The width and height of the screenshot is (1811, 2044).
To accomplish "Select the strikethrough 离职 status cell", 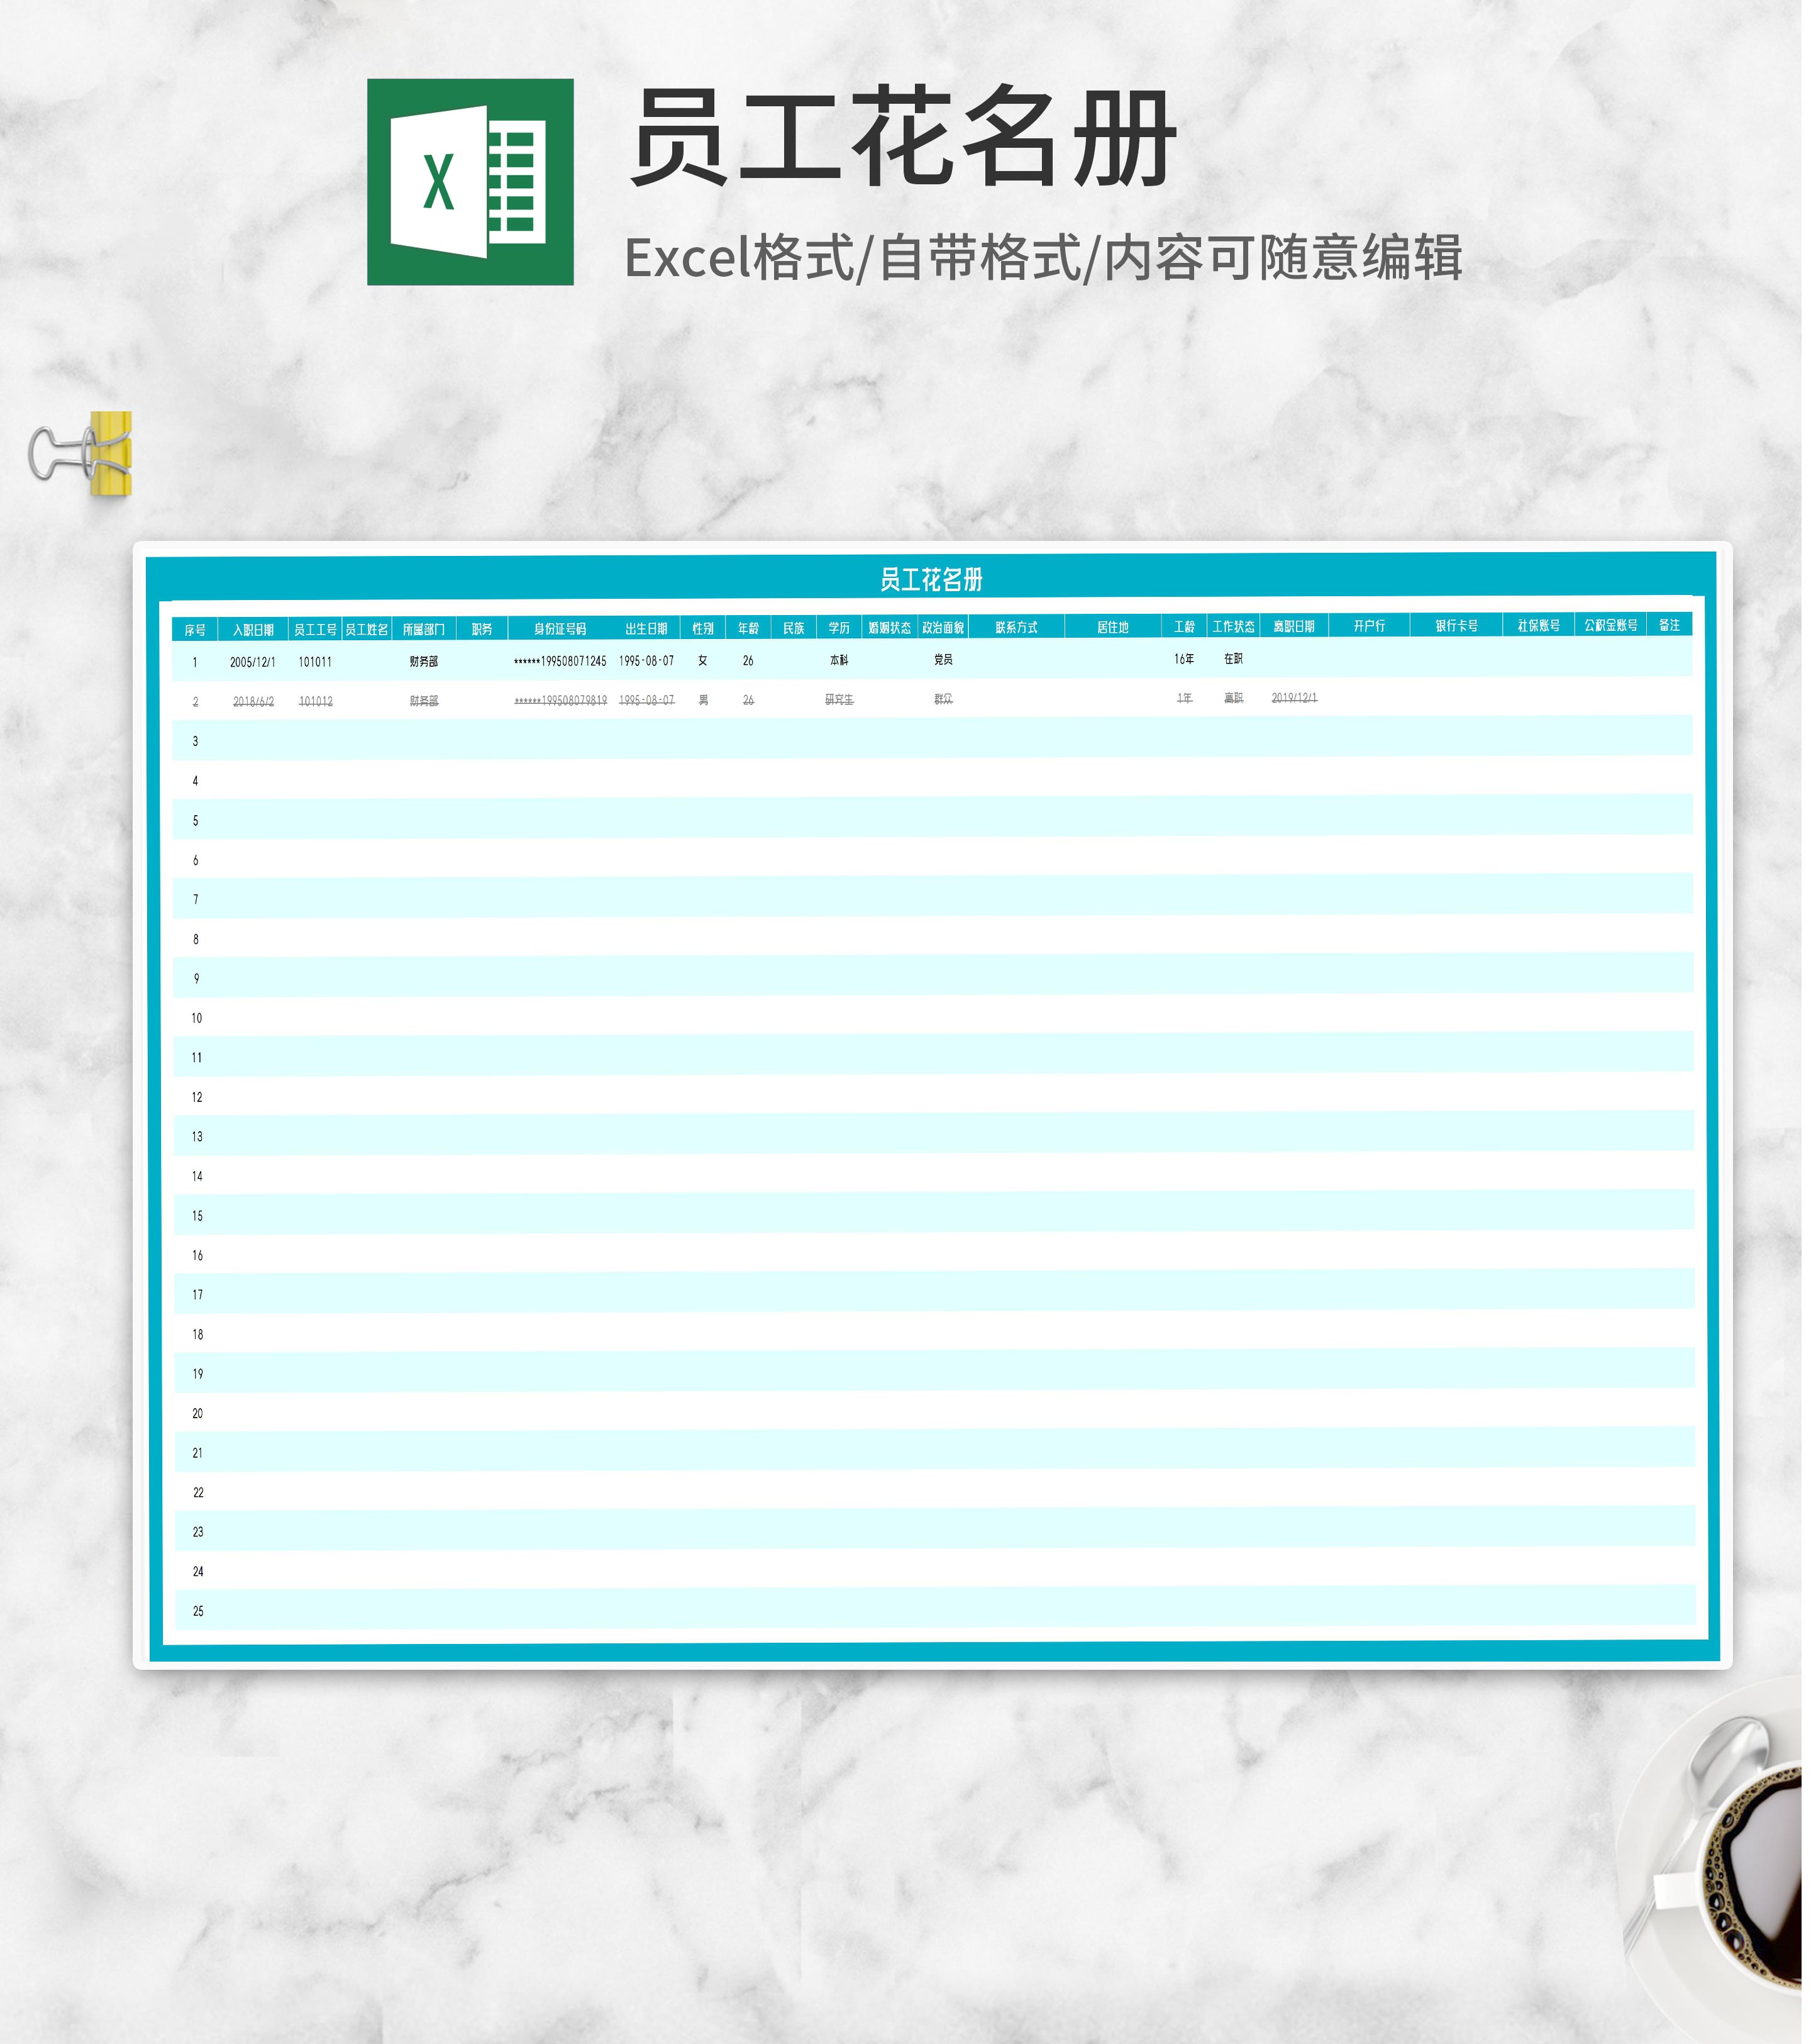I will pyautogui.click(x=1233, y=698).
